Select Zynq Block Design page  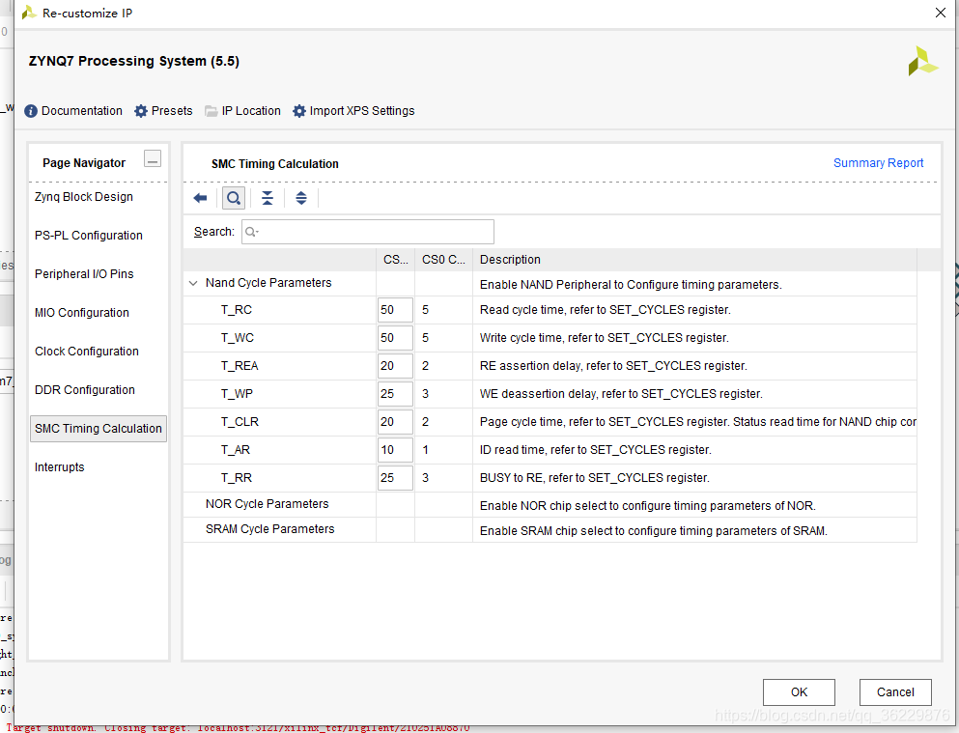tap(84, 197)
